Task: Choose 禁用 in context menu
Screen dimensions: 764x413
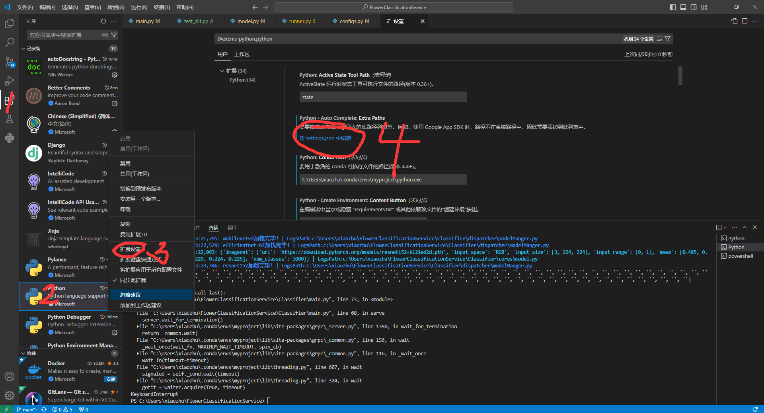Action: click(x=151, y=164)
